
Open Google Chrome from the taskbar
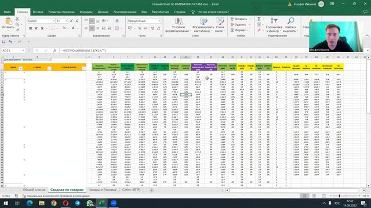coord(54,203)
